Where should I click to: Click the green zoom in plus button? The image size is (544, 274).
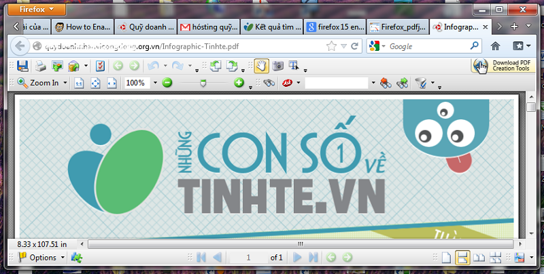pyautogui.click(x=239, y=83)
